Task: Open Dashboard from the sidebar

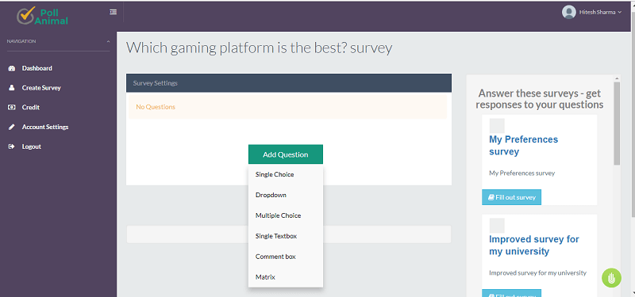Action: click(37, 68)
